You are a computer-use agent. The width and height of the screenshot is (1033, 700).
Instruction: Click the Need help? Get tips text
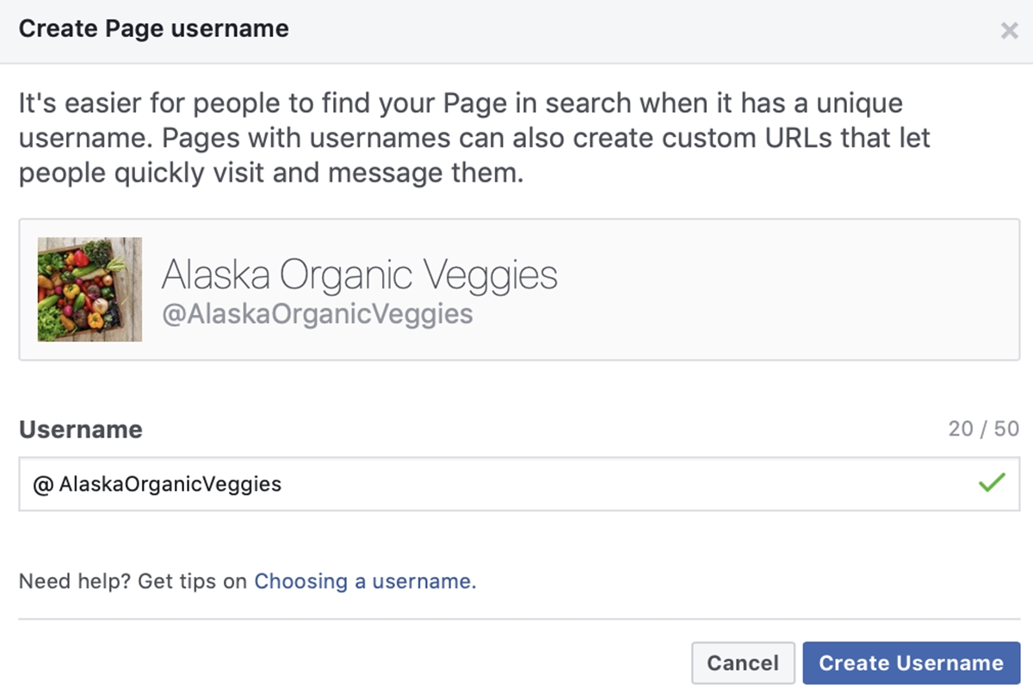coord(133,581)
